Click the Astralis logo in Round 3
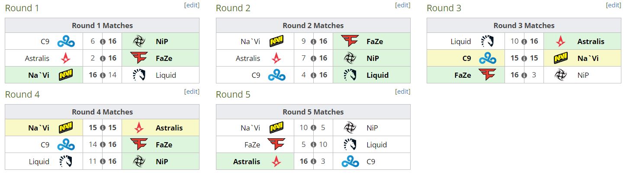 pos(561,41)
